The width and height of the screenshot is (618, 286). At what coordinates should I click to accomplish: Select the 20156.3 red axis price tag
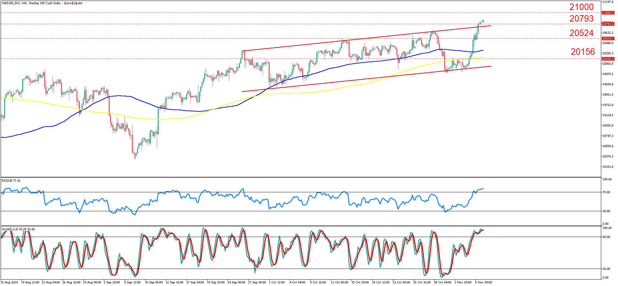click(608, 59)
